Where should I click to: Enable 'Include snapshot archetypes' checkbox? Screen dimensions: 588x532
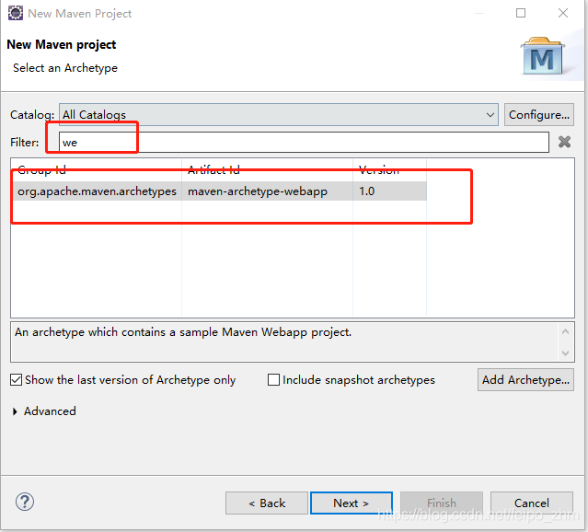click(273, 380)
